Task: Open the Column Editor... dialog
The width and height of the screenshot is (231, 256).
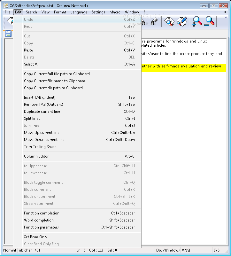Action: (x=77, y=156)
